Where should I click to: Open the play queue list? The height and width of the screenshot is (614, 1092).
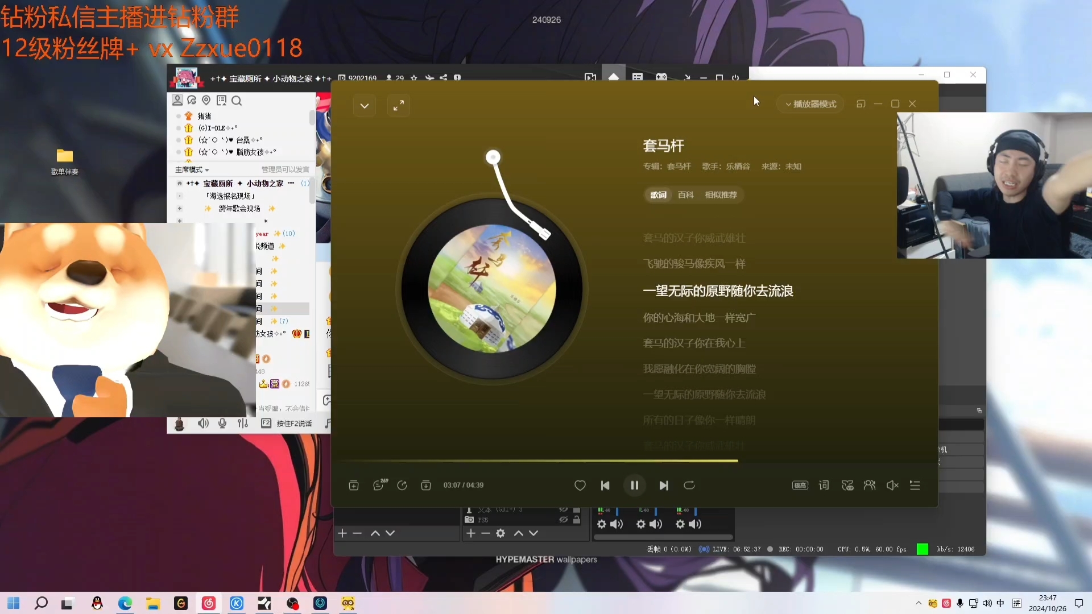click(x=915, y=485)
